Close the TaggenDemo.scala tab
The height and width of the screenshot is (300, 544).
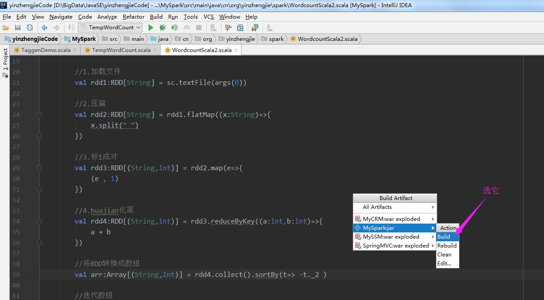[x=75, y=50]
